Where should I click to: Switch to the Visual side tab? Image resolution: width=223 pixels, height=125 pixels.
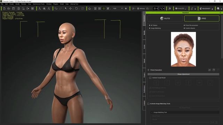click(144, 61)
